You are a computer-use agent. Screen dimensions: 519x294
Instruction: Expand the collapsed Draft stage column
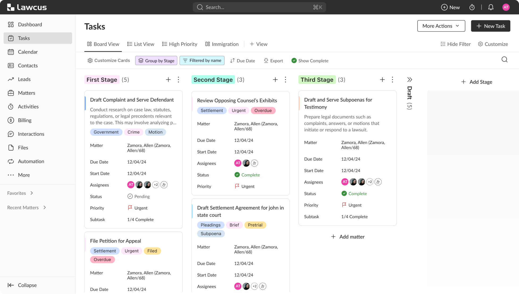tap(410, 80)
